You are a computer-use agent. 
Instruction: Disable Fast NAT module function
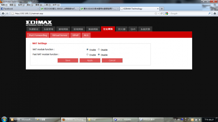[x=99, y=55]
